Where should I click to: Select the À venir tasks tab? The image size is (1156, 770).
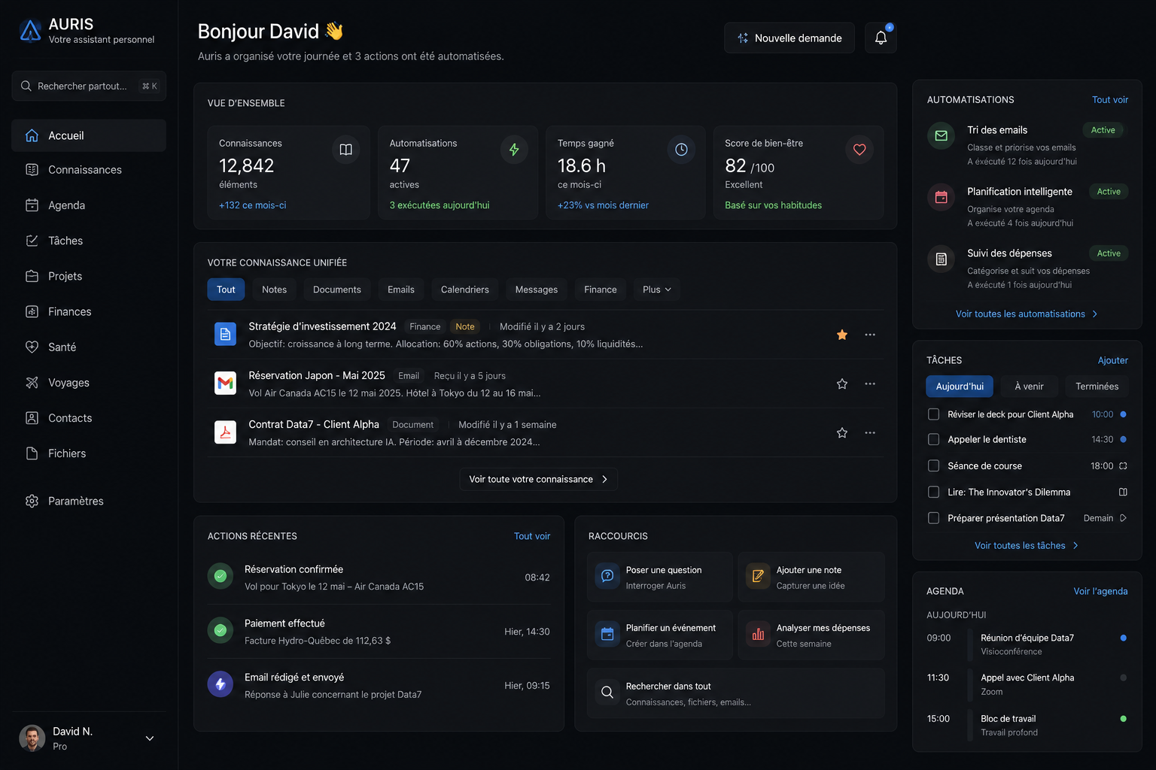(1029, 387)
